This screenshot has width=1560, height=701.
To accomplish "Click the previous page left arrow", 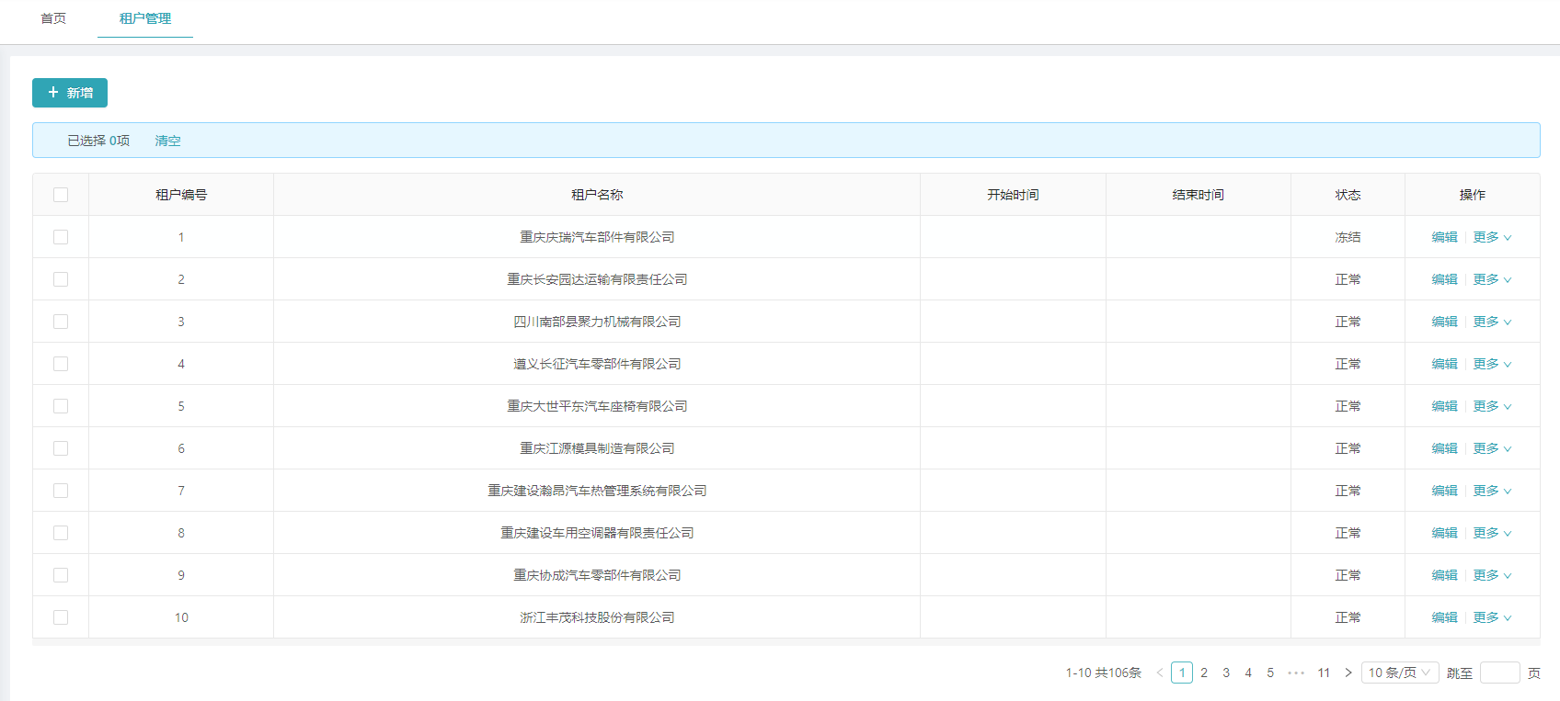I will coord(1159,673).
